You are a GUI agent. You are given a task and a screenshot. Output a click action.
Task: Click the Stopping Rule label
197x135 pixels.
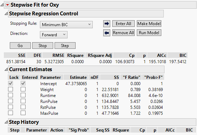[24, 23]
